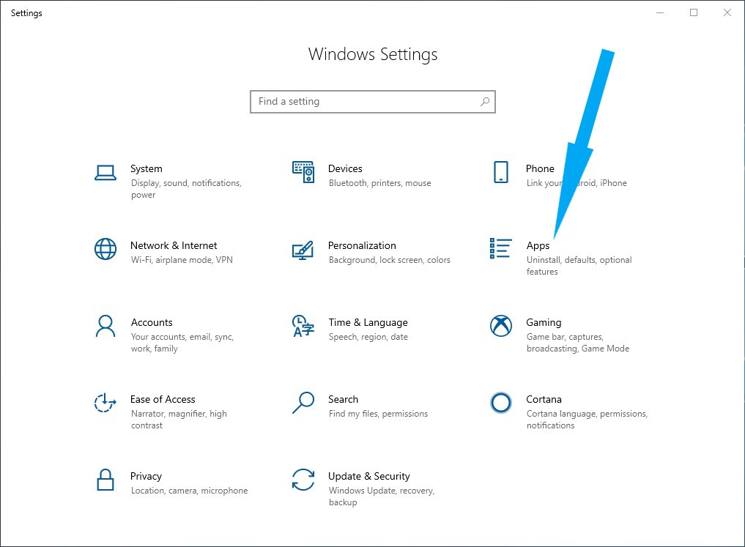Click 'Find my files, permissions' description
This screenshot has width=745, height=547.
pos(378,414)
